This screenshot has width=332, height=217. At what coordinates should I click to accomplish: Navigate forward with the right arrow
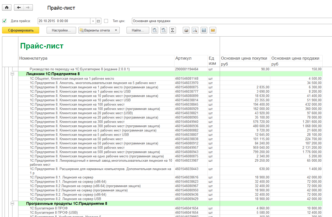[28, 8]
